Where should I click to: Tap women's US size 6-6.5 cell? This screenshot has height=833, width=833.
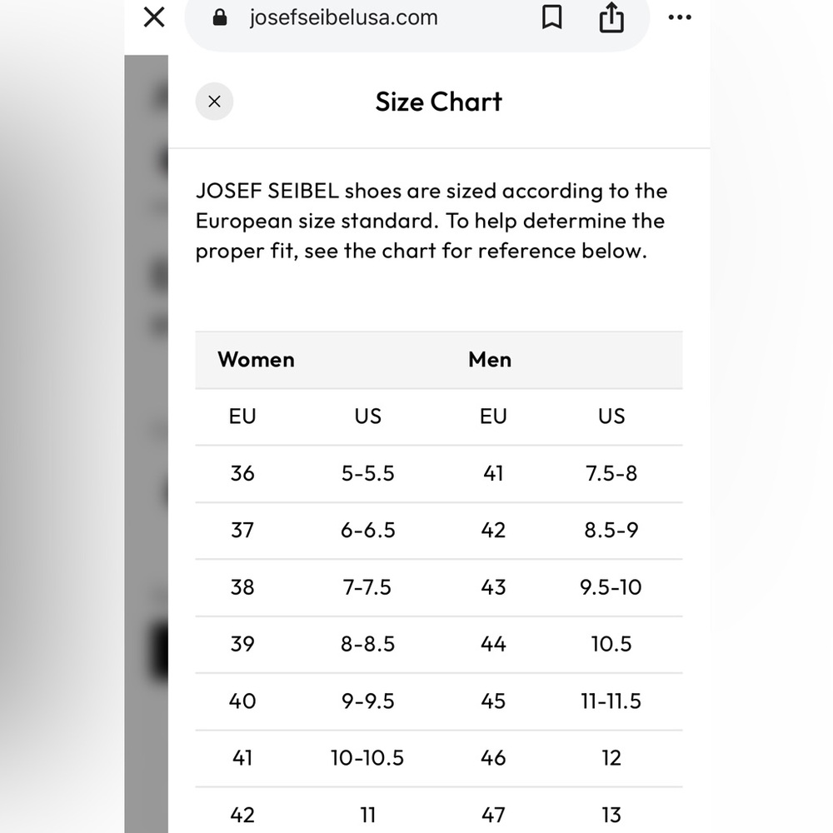(367, 530)
